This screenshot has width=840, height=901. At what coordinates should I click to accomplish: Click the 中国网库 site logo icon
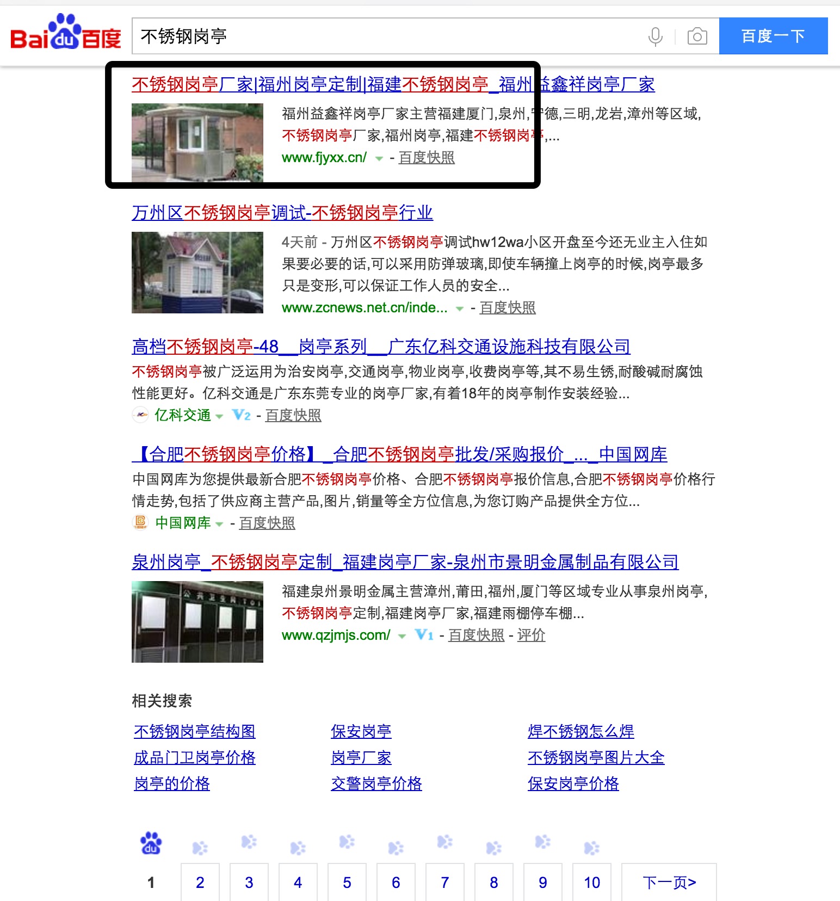[x=140, y=522]
